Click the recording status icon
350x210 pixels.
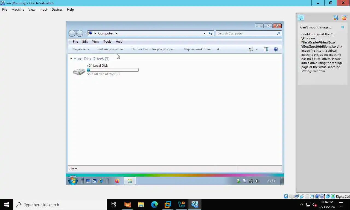point(317,196)
